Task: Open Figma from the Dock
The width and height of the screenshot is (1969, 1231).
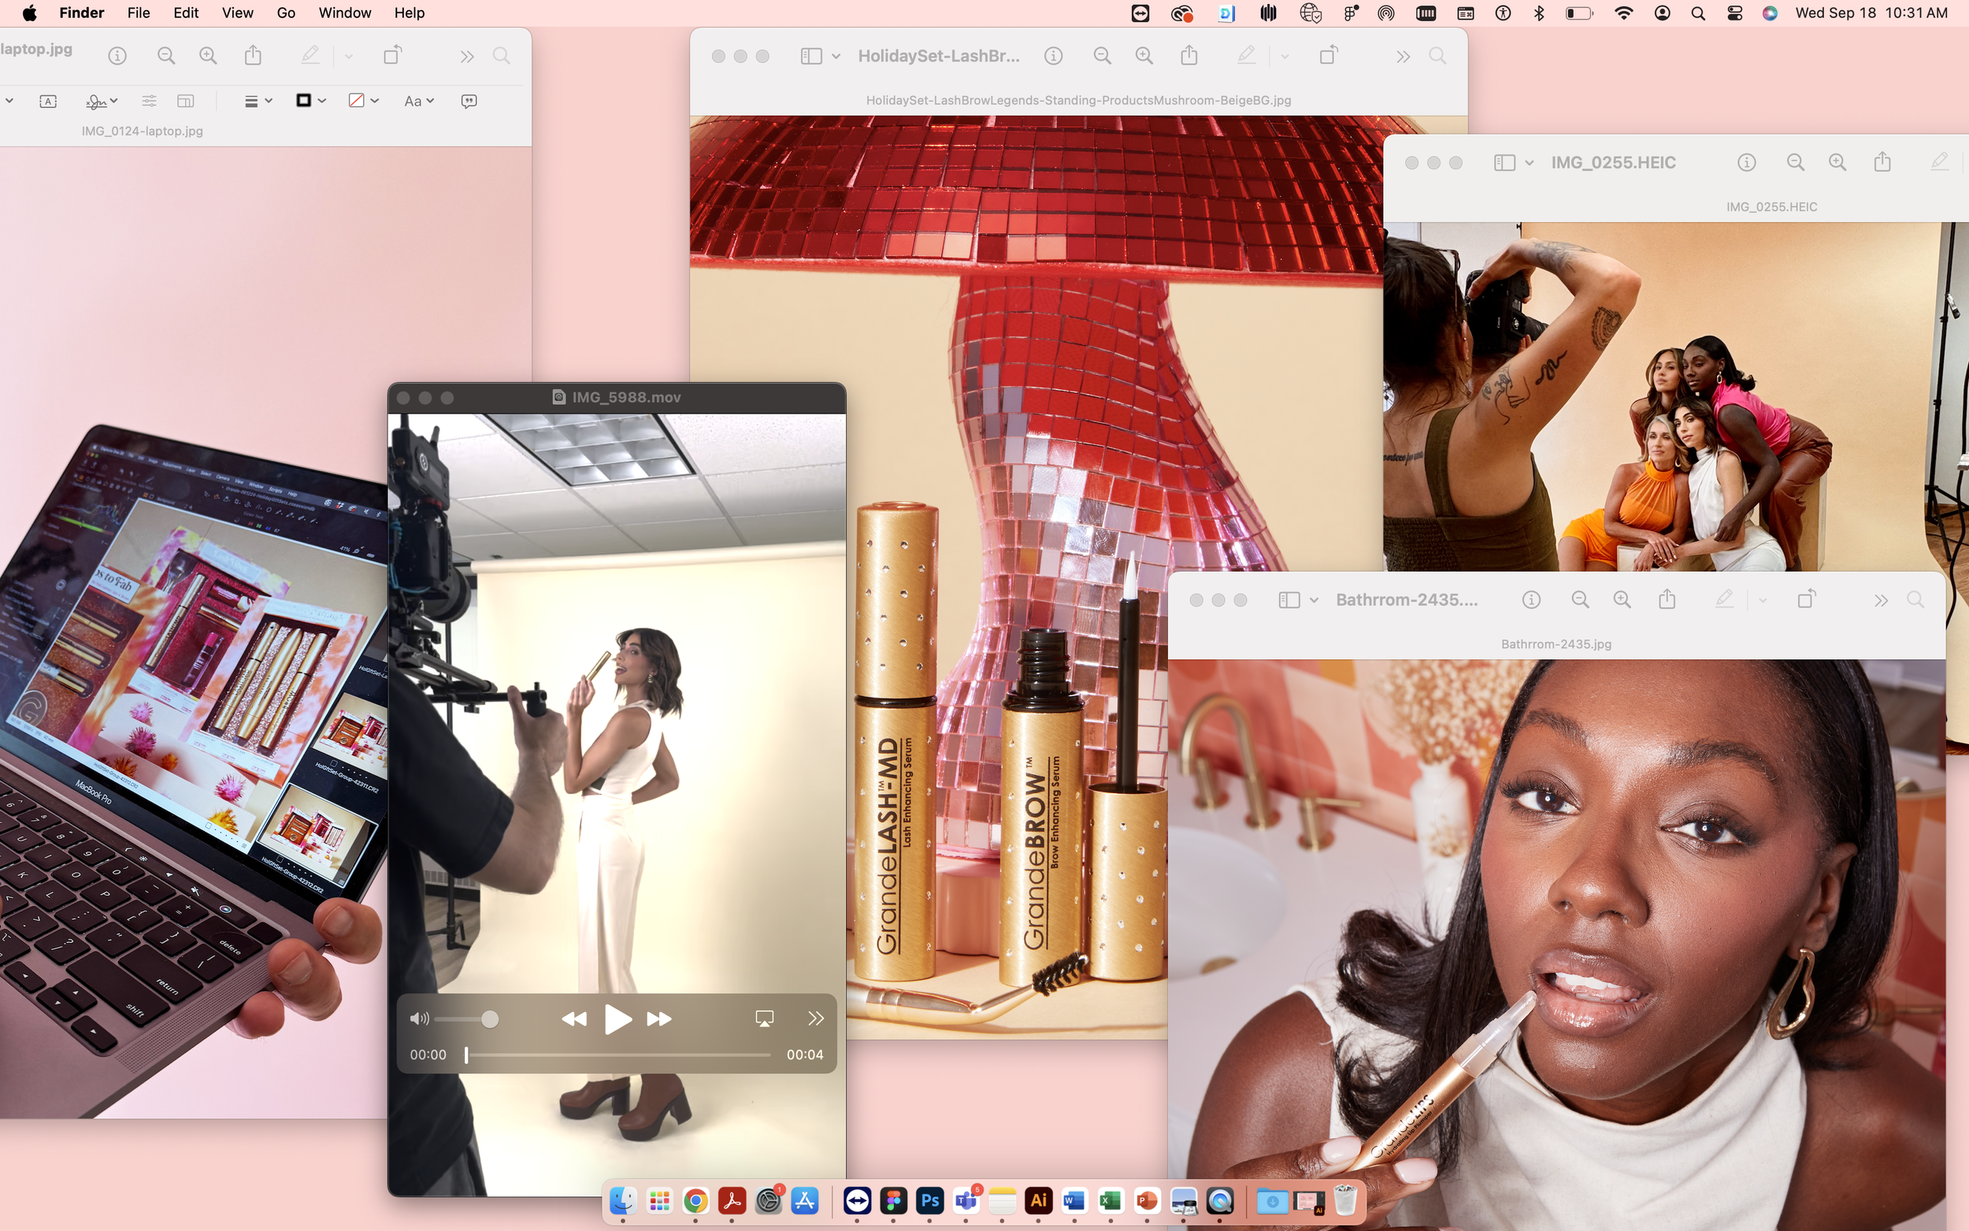Action: click(x=893, y=1201)
